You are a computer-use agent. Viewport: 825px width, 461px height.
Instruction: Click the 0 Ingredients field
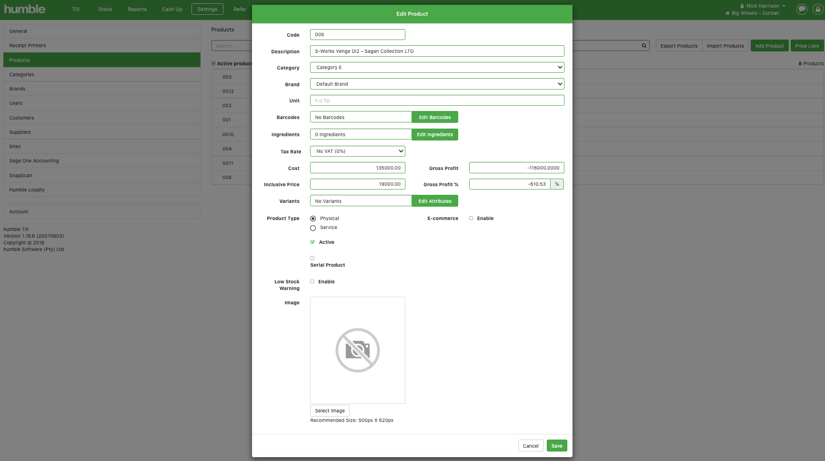(x=361, y=135)
